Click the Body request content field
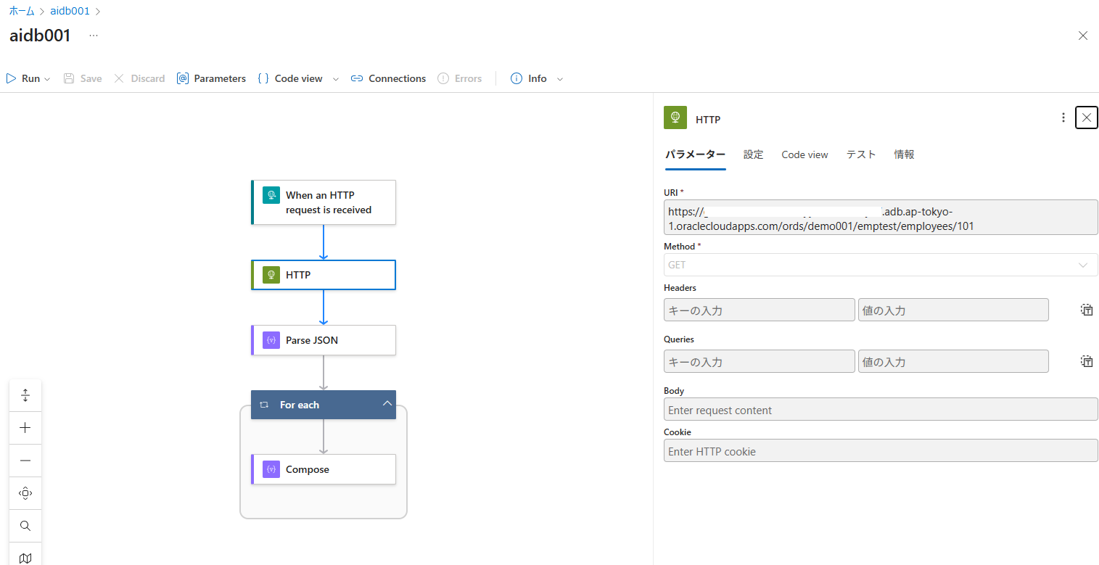1099x565 pixels. (881, 409)
